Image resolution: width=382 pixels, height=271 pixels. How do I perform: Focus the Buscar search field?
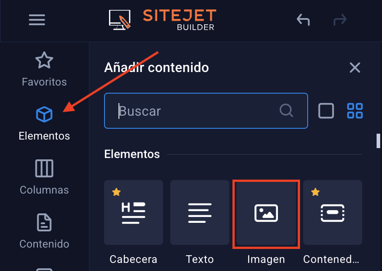206,111
